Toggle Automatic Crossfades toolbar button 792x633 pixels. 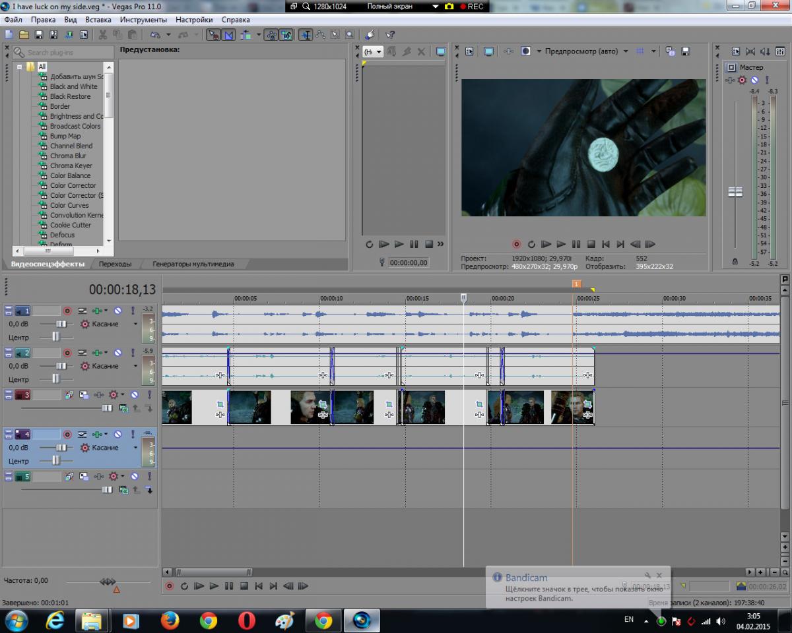click(x=228, y=34)
